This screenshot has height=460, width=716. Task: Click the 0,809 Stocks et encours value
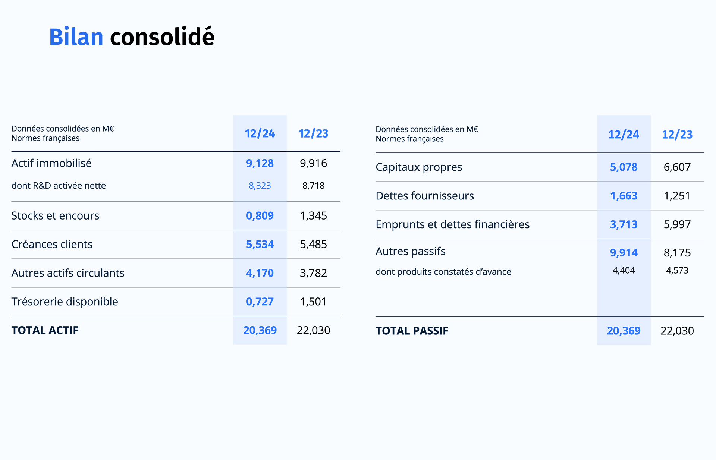[260, 216]
